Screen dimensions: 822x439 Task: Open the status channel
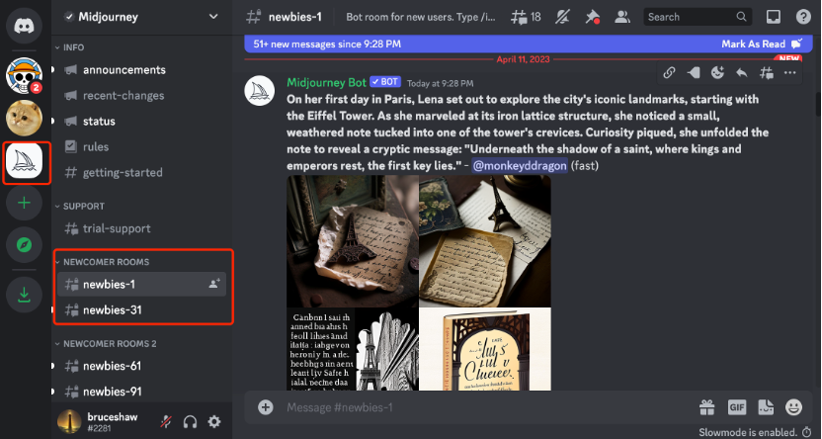(x=141, y=122)
